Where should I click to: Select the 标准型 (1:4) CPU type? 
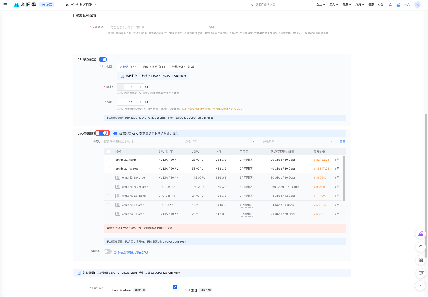pos(128,67)
